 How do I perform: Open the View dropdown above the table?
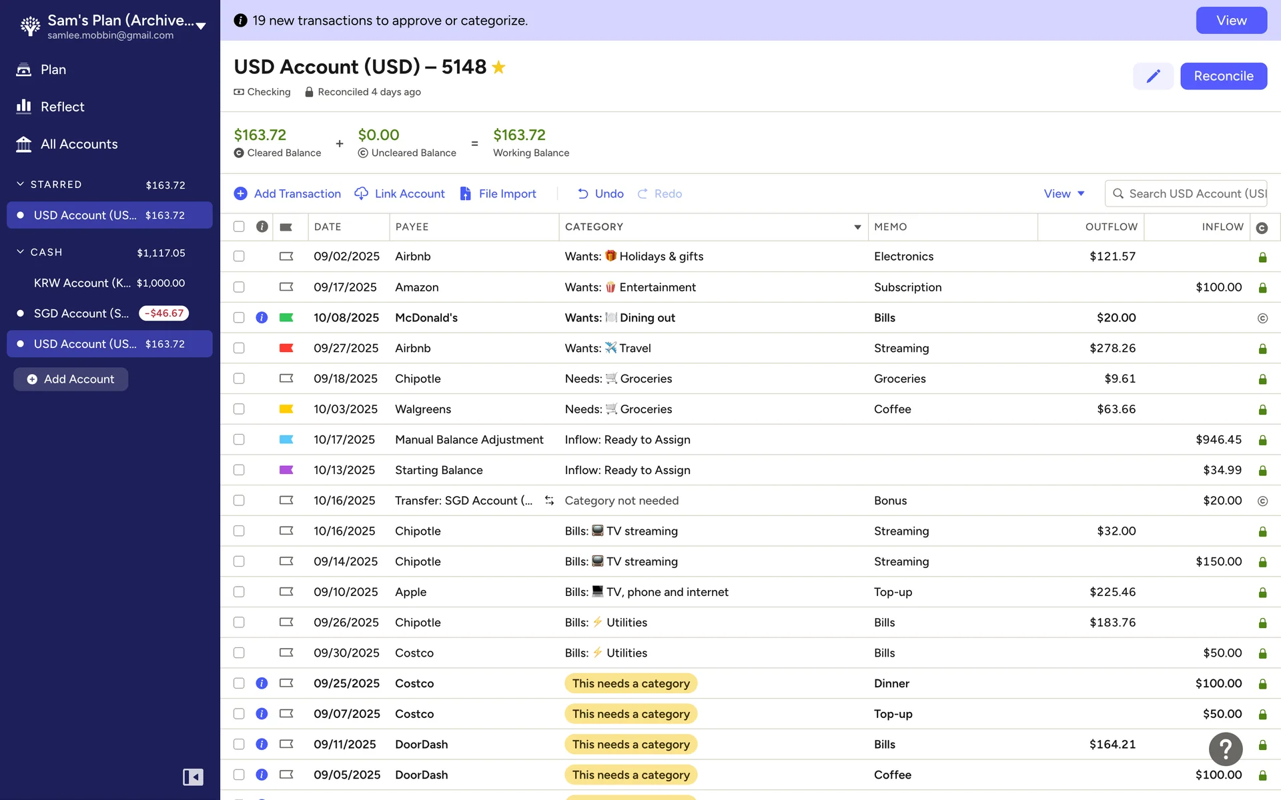[x=1064, y=193]
